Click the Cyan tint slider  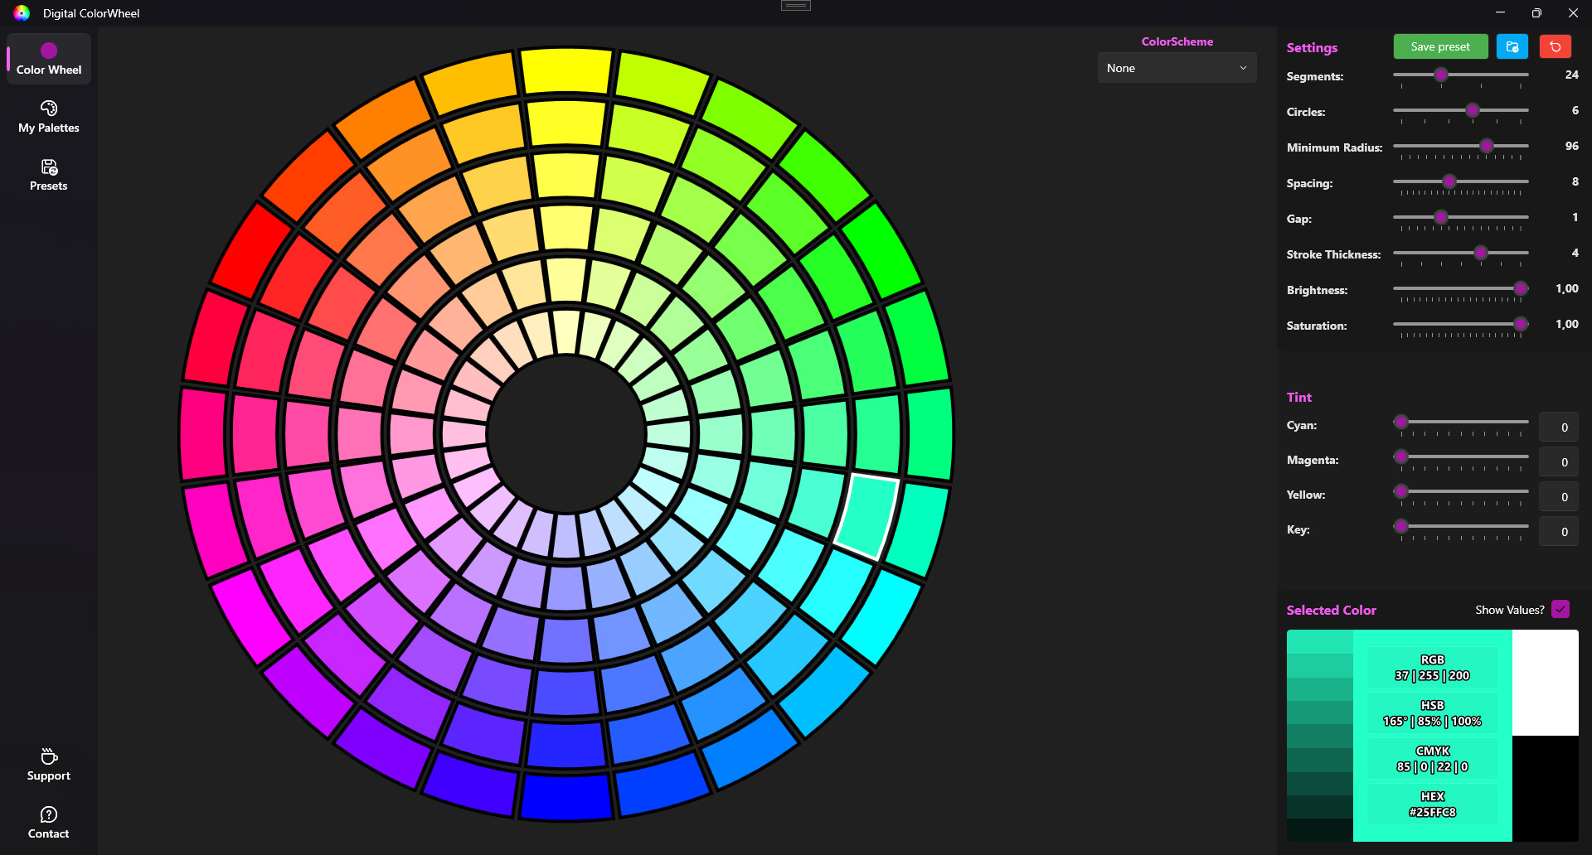pyautogui.click(x=1401, y=422)
